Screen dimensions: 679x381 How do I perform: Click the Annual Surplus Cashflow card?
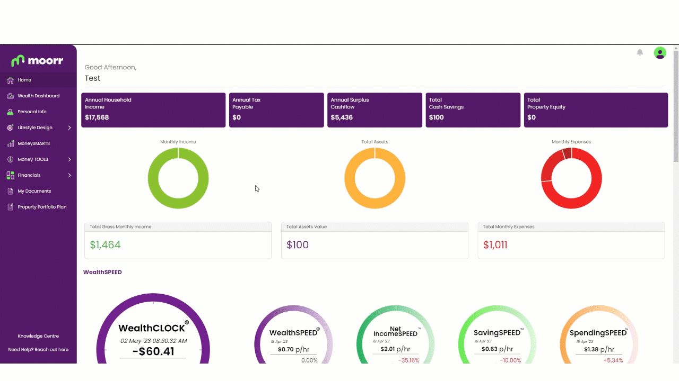pyautogui.click(x=375, y=110)
